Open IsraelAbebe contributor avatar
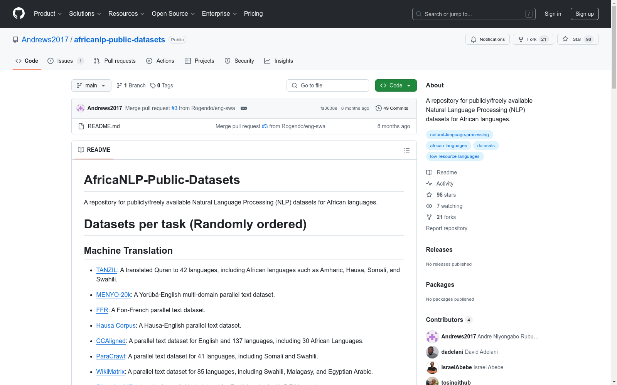 (432, 367)
